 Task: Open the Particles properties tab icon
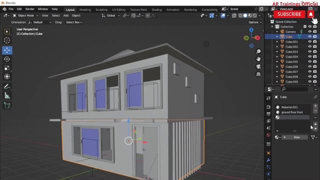click(268, 167)
